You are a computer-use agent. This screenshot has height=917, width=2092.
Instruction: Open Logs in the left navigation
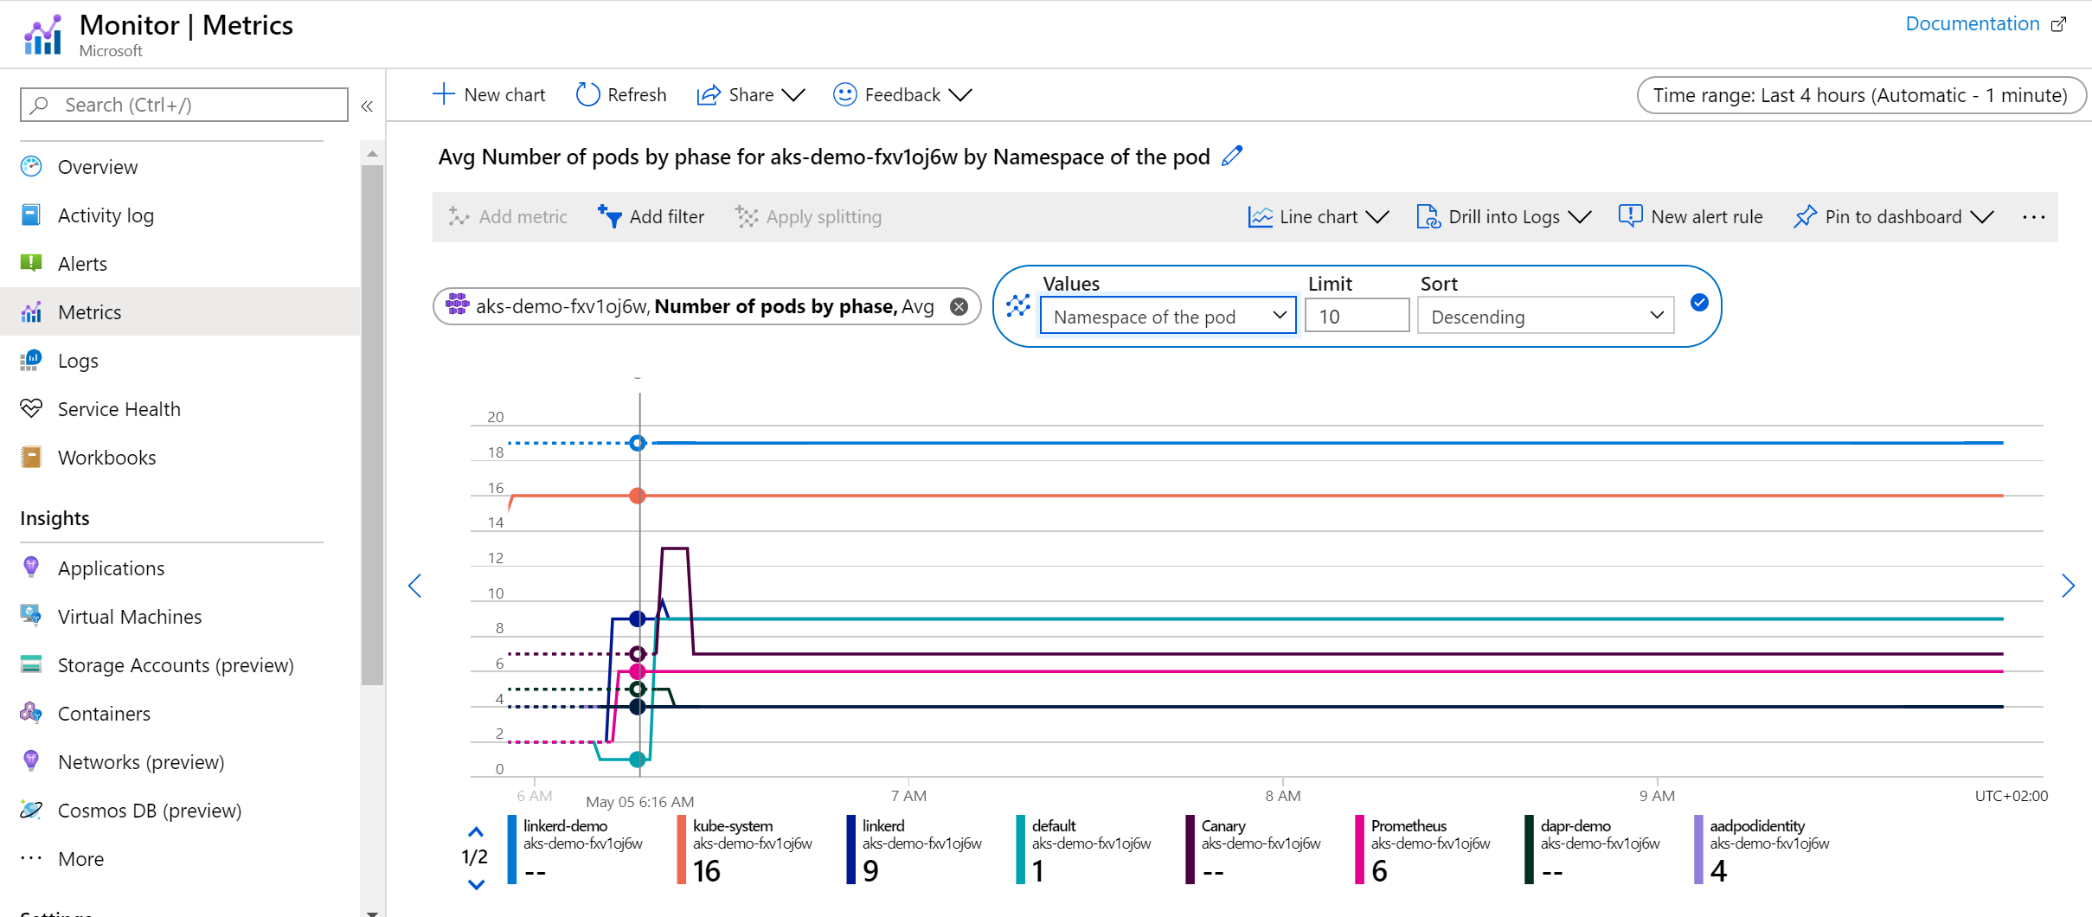pos(78,361)
